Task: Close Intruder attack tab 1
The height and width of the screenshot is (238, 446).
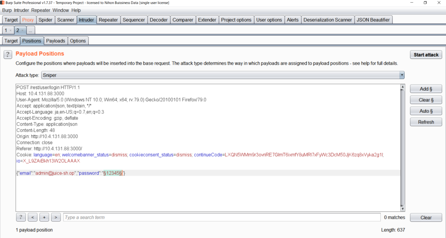Action: 10,30
